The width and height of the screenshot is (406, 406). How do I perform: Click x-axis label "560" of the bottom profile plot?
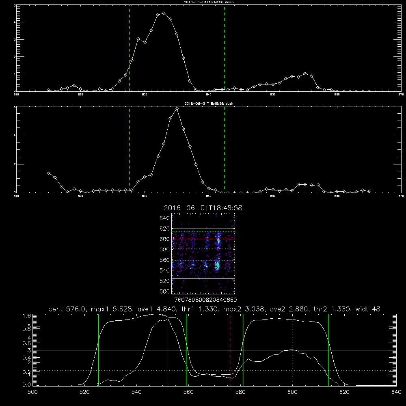(188, 392)
